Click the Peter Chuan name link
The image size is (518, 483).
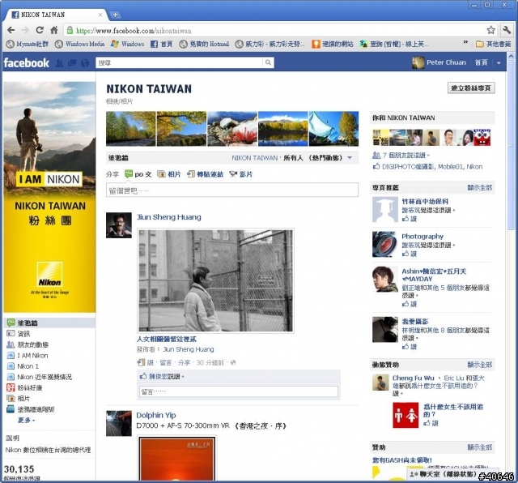446,62
